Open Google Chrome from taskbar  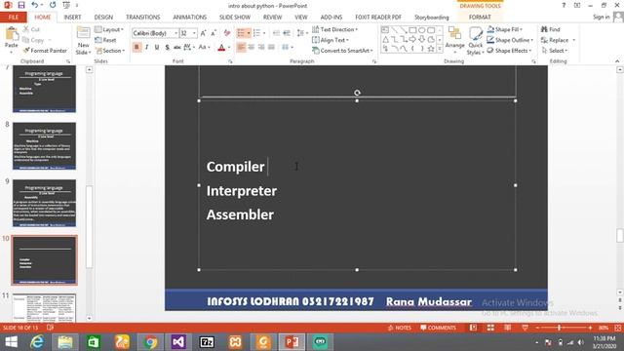pos(150,342)
